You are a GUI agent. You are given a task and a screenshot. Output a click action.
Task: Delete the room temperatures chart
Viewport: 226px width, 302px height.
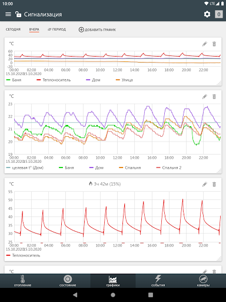pos(214,97)
